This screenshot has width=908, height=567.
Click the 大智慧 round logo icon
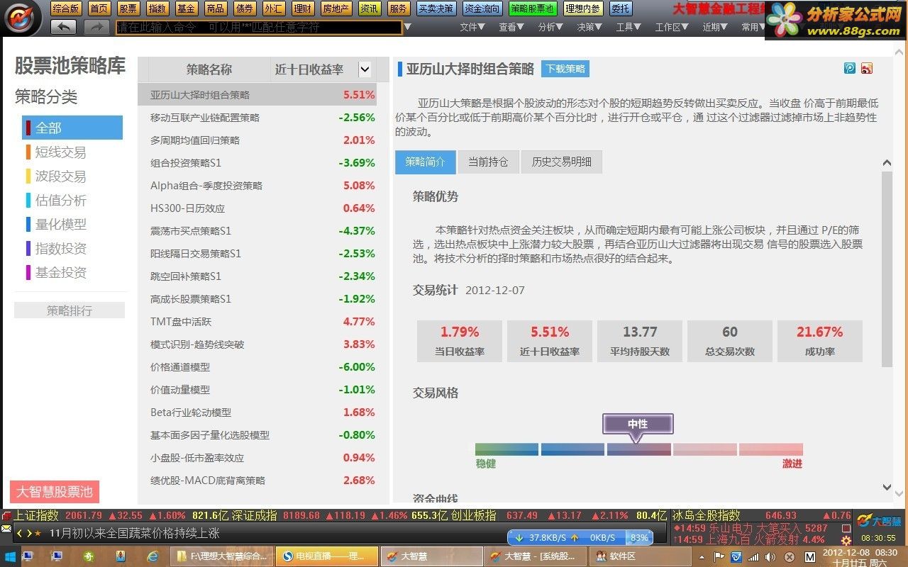point(23,18)
